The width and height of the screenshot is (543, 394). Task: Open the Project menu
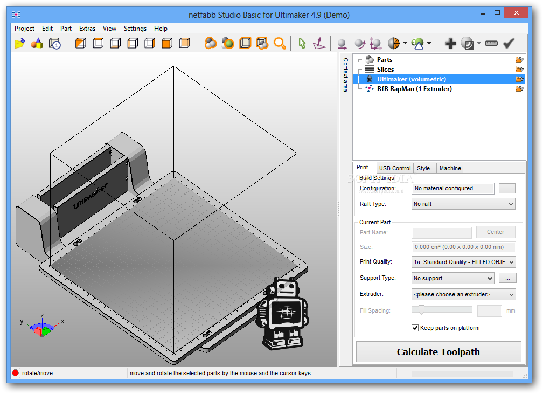pos(24,29)
